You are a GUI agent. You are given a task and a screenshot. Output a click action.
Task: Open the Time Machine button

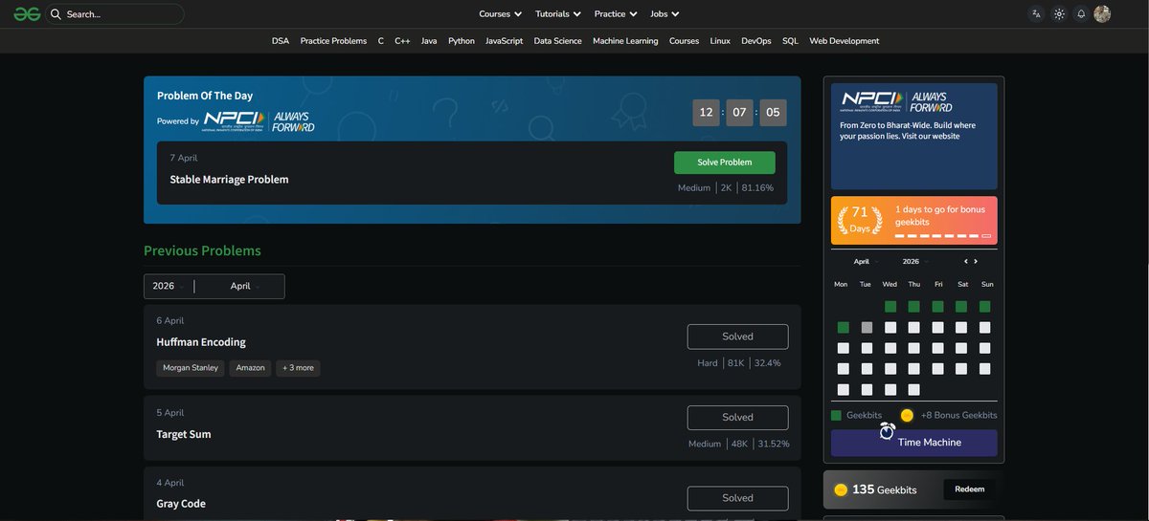point(914,443)
